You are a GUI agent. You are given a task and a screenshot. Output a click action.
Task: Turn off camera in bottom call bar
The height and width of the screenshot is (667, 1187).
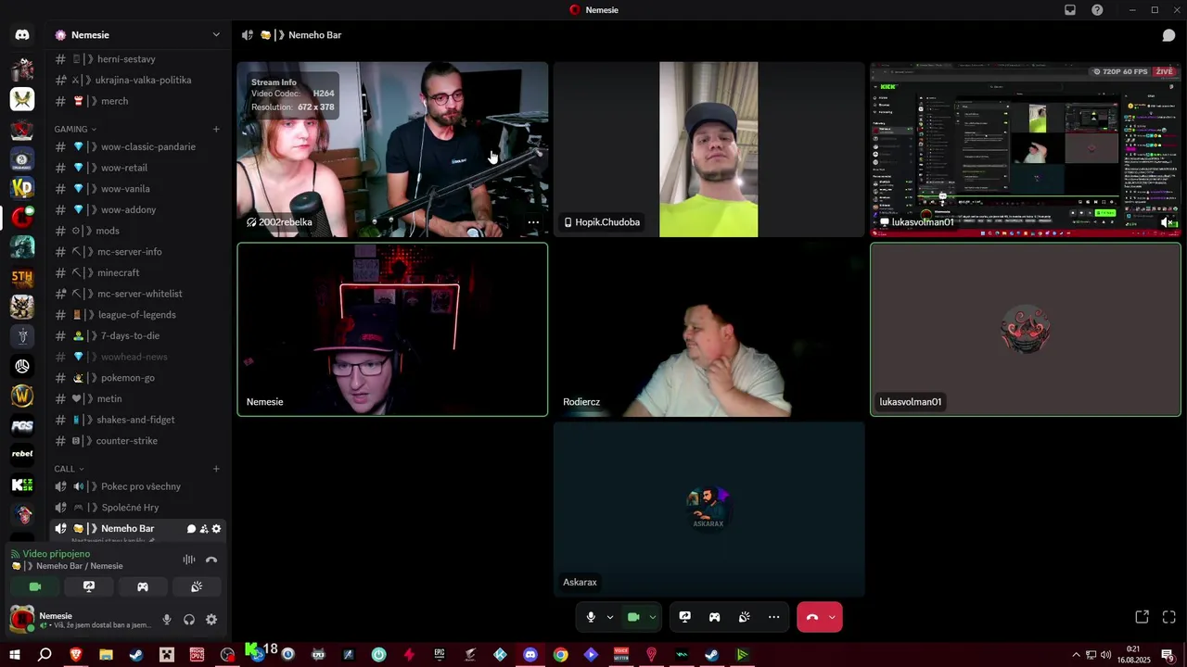(x=633, y=617)
